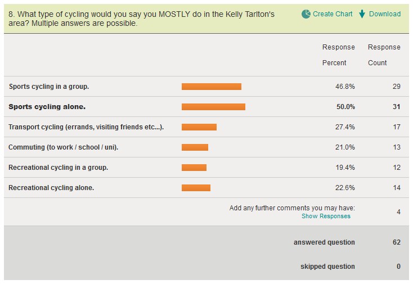Click the 'Commuting (to work / school / uni).' label
Viewport: 413px width, 284px height.
(64, 147)
